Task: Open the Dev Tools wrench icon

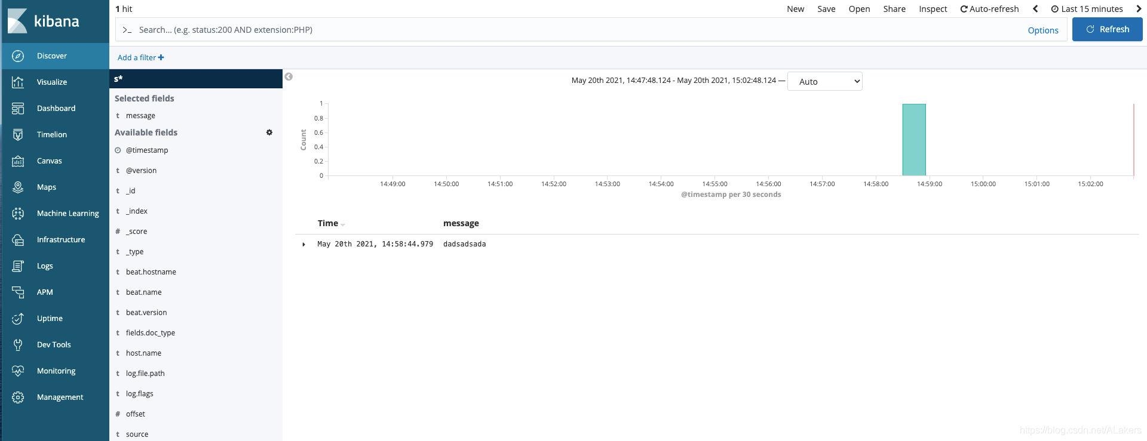Action: 18,345
